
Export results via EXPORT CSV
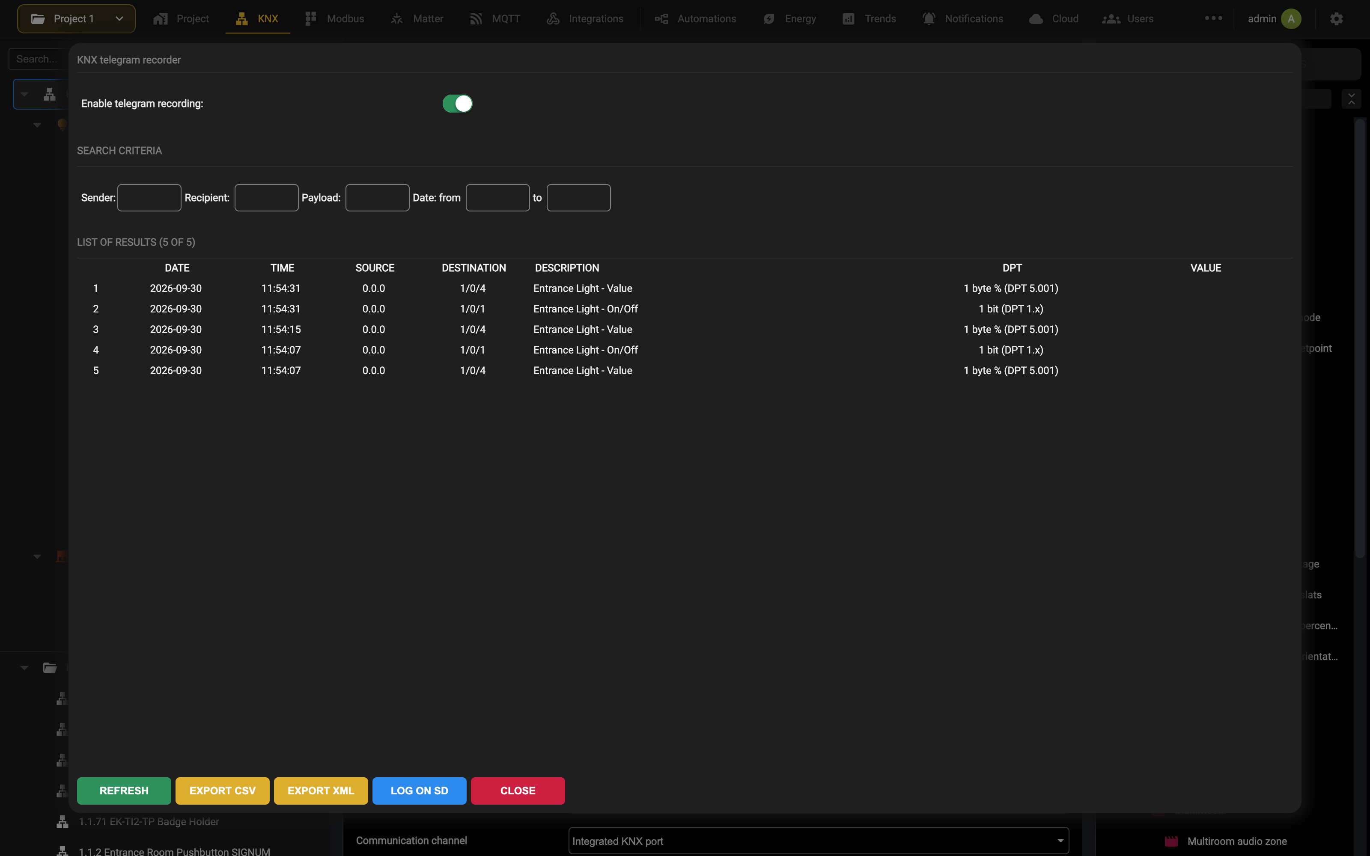click(x=223, y=791)
